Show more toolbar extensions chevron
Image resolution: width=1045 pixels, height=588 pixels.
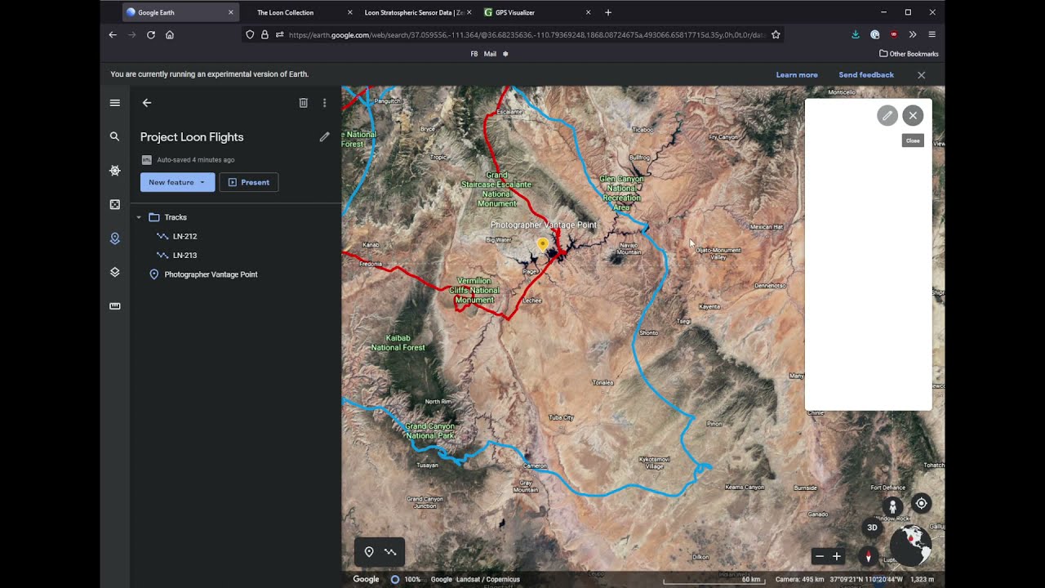(913, 34)
